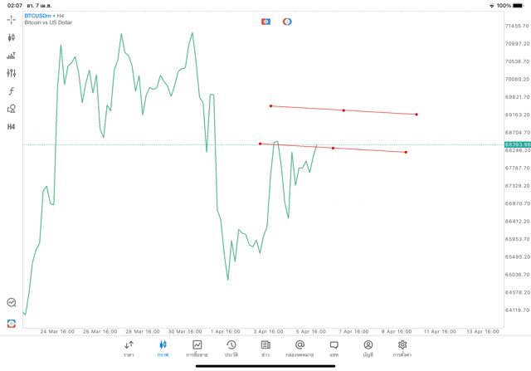531x371 pixels.
Task: Activate the crosshair cursor tool
Action: (12, 19)
